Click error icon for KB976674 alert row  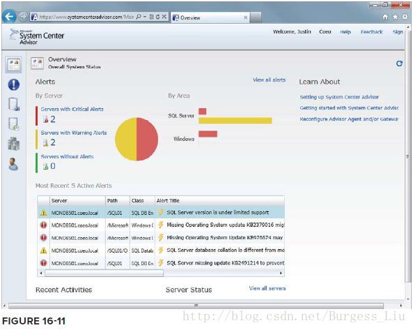click(43, 238)
